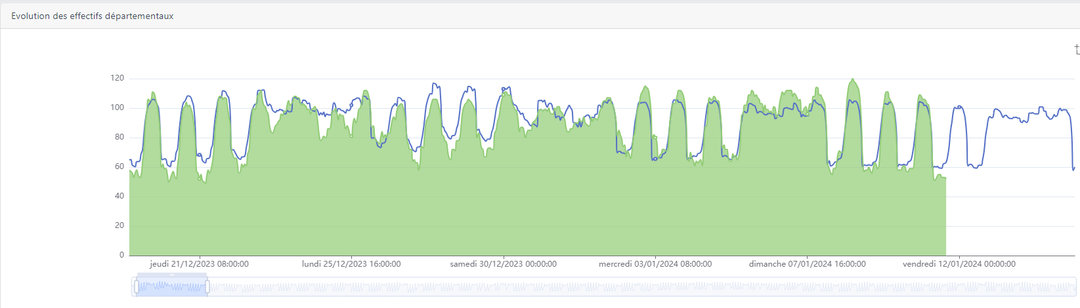Click the 120 value on the y-axis
The width and height of the screenshot is (1080, 308).
(117, 78)
